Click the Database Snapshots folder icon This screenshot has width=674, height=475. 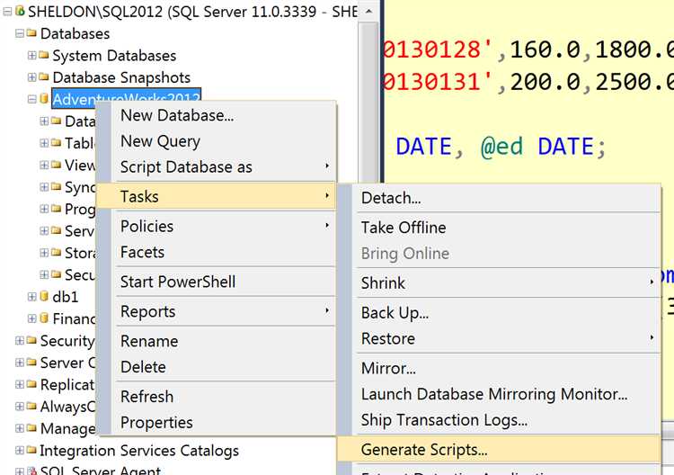pos(44,77)
